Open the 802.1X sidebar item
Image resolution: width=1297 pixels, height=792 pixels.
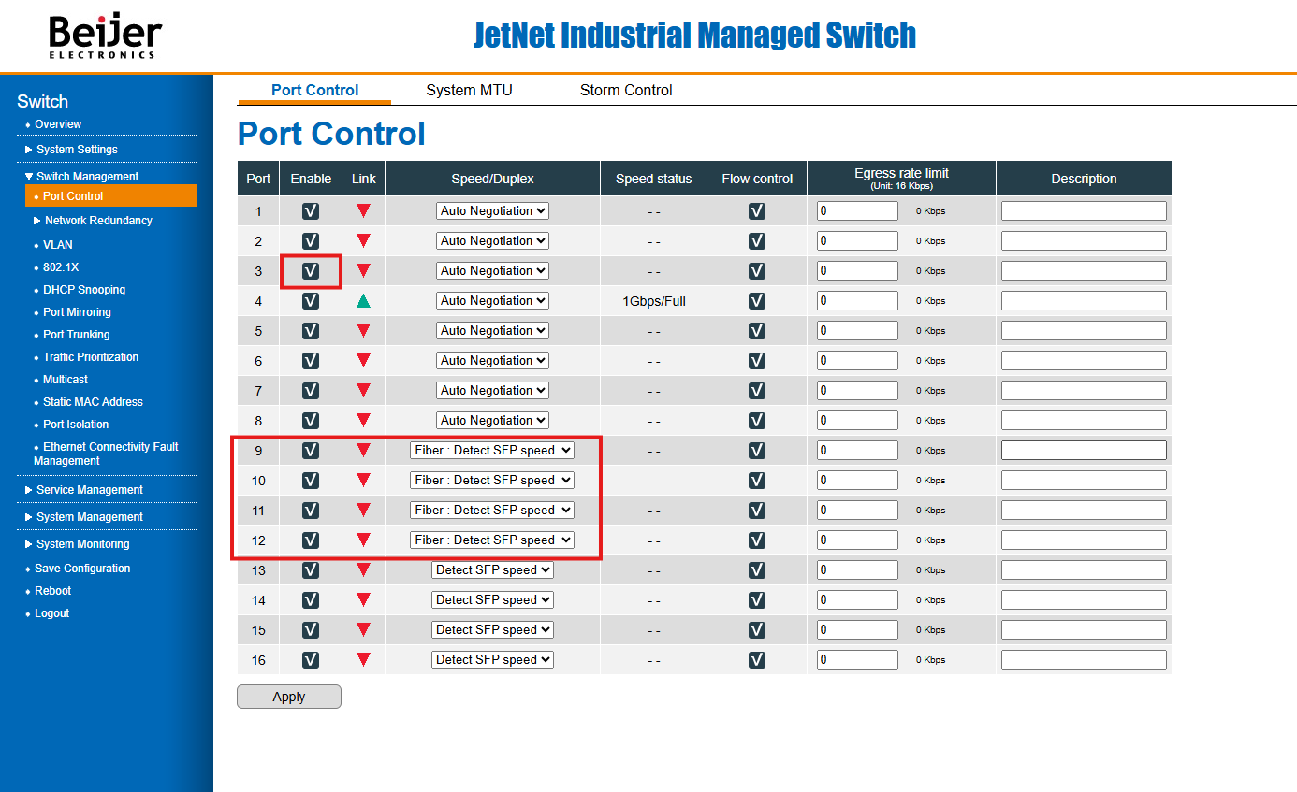pos(61,267)
